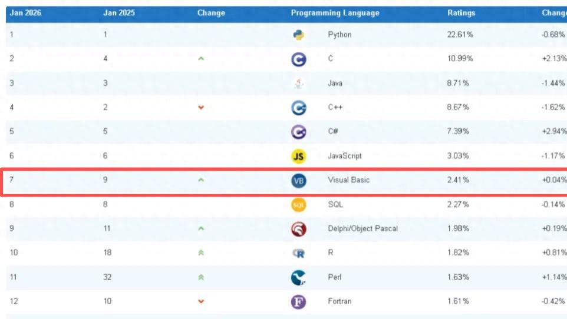The width and height of the screenshot is (567, 319).
Task: Click the 1.61% rating for Fortran
Action: pos(458,301)
